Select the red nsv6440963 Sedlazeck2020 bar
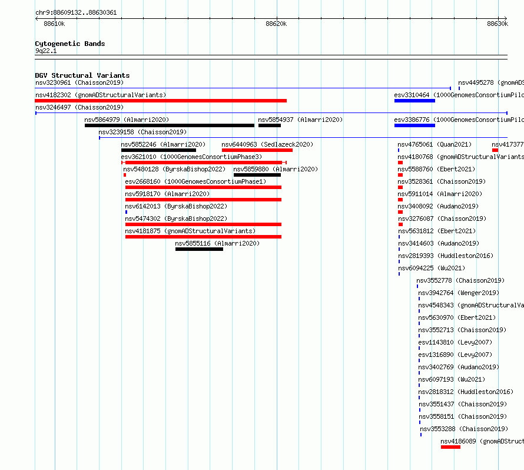The image size is (524, 470). (x=257, y=150)
